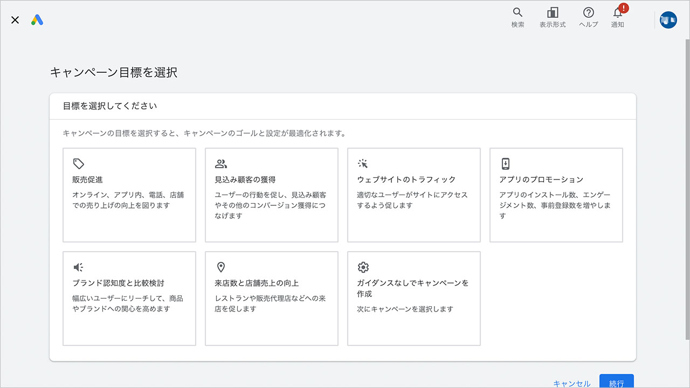Click the price tag icon on 販売促進 card
The width and height of the screenshot is (690, 388).
(x=78, y=164)
